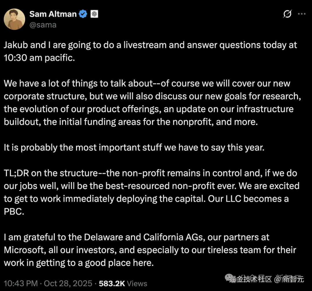Open Sam Altman's profile avatar picture
The image size is (312, 291).
click(x=14, y=19)
